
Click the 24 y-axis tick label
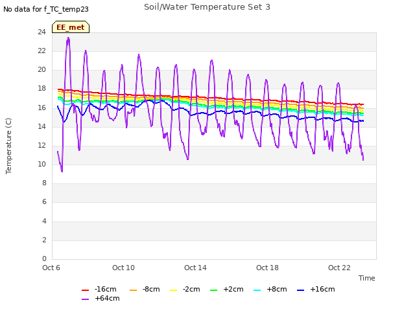pos(41,32)
